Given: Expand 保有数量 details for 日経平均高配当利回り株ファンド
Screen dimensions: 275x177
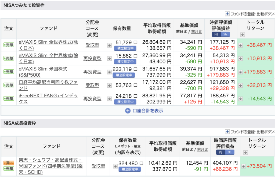Looking at the screenshot, I should coord(109,85).
